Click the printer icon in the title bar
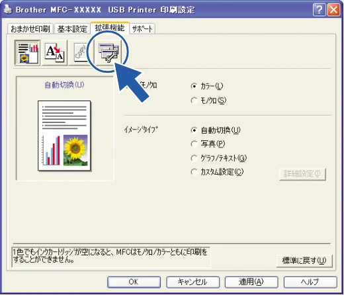 (7, 9)
